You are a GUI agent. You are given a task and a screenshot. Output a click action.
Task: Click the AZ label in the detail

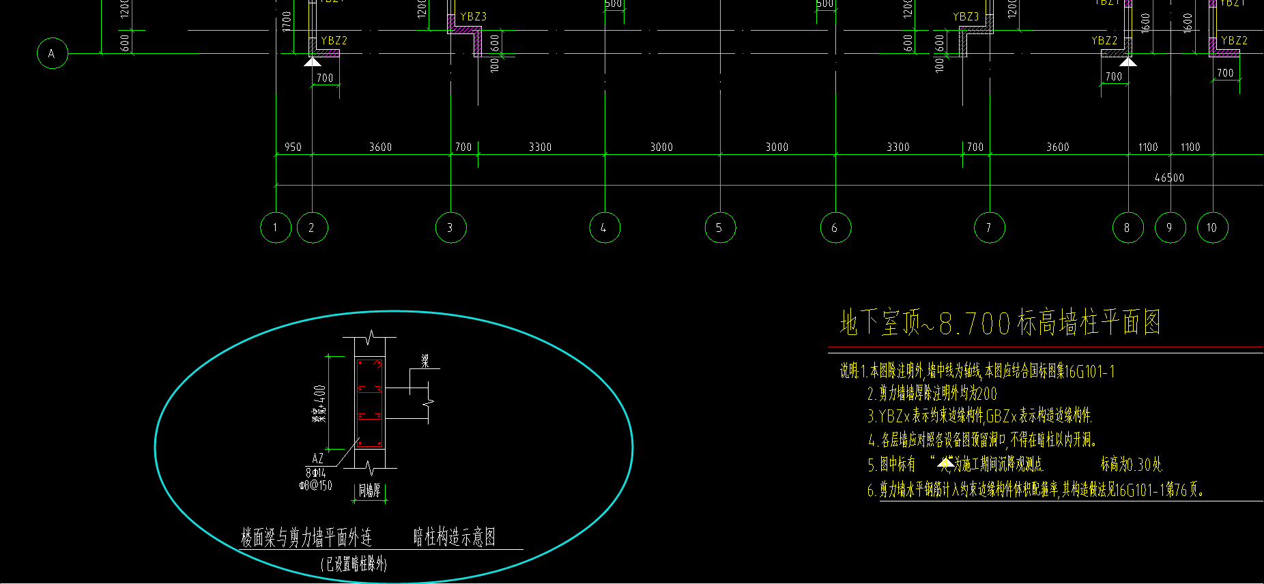tap(317, 459)
